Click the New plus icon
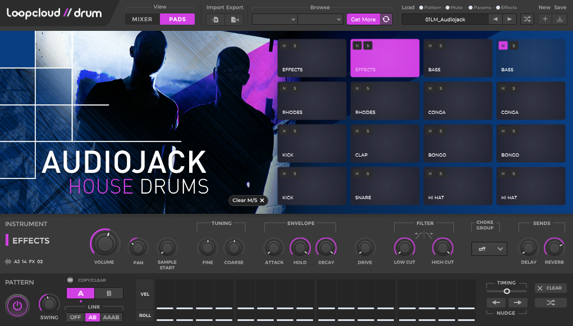 pyautogui.click(x=545, y=20)
